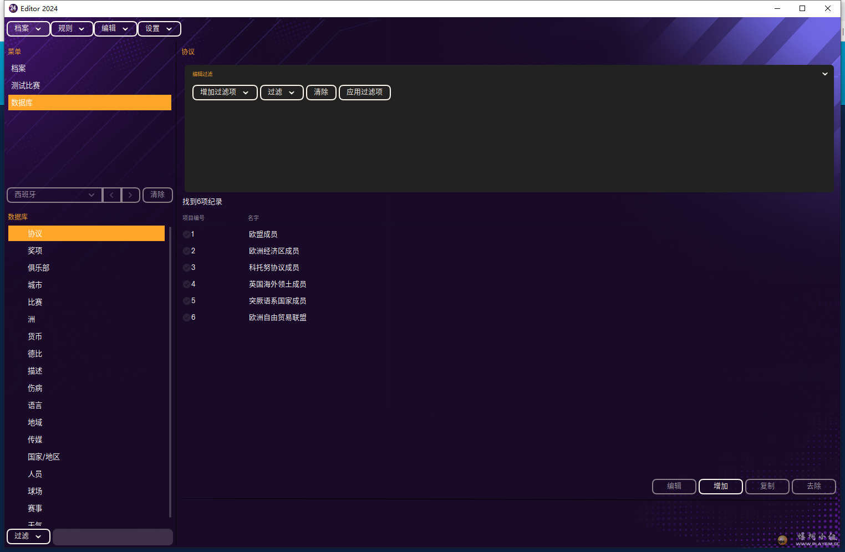Toggle the checkbox for record 1 欧盟成员
This screenshot has height=552, width=845.
click(x=187, y=234)
